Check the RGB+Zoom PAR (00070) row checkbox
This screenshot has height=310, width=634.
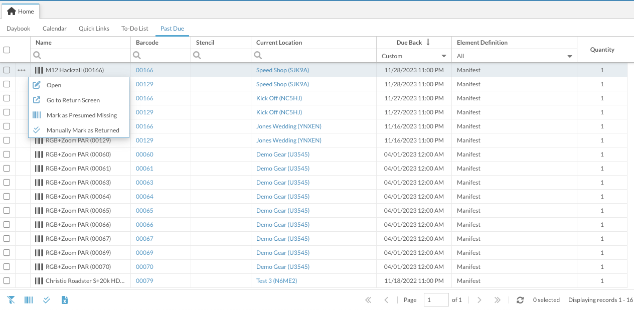pos(7,267)
